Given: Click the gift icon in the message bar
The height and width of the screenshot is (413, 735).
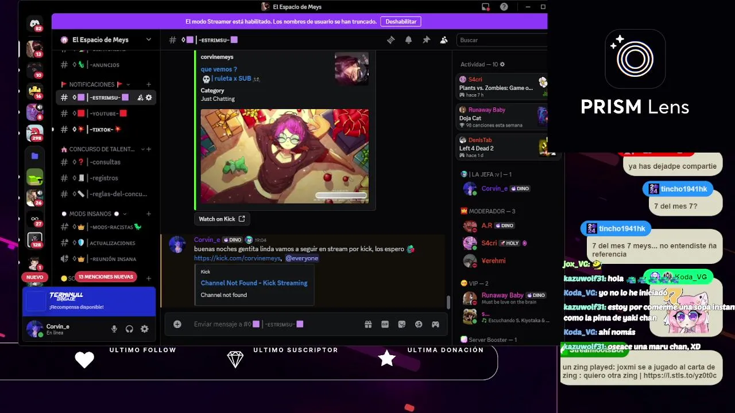Looking at the screenshot, I should pyautogui.click(x=368, y=324).
